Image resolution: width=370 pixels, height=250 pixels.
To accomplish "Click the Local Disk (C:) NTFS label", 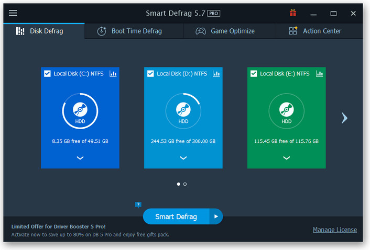I will point(79,74).
